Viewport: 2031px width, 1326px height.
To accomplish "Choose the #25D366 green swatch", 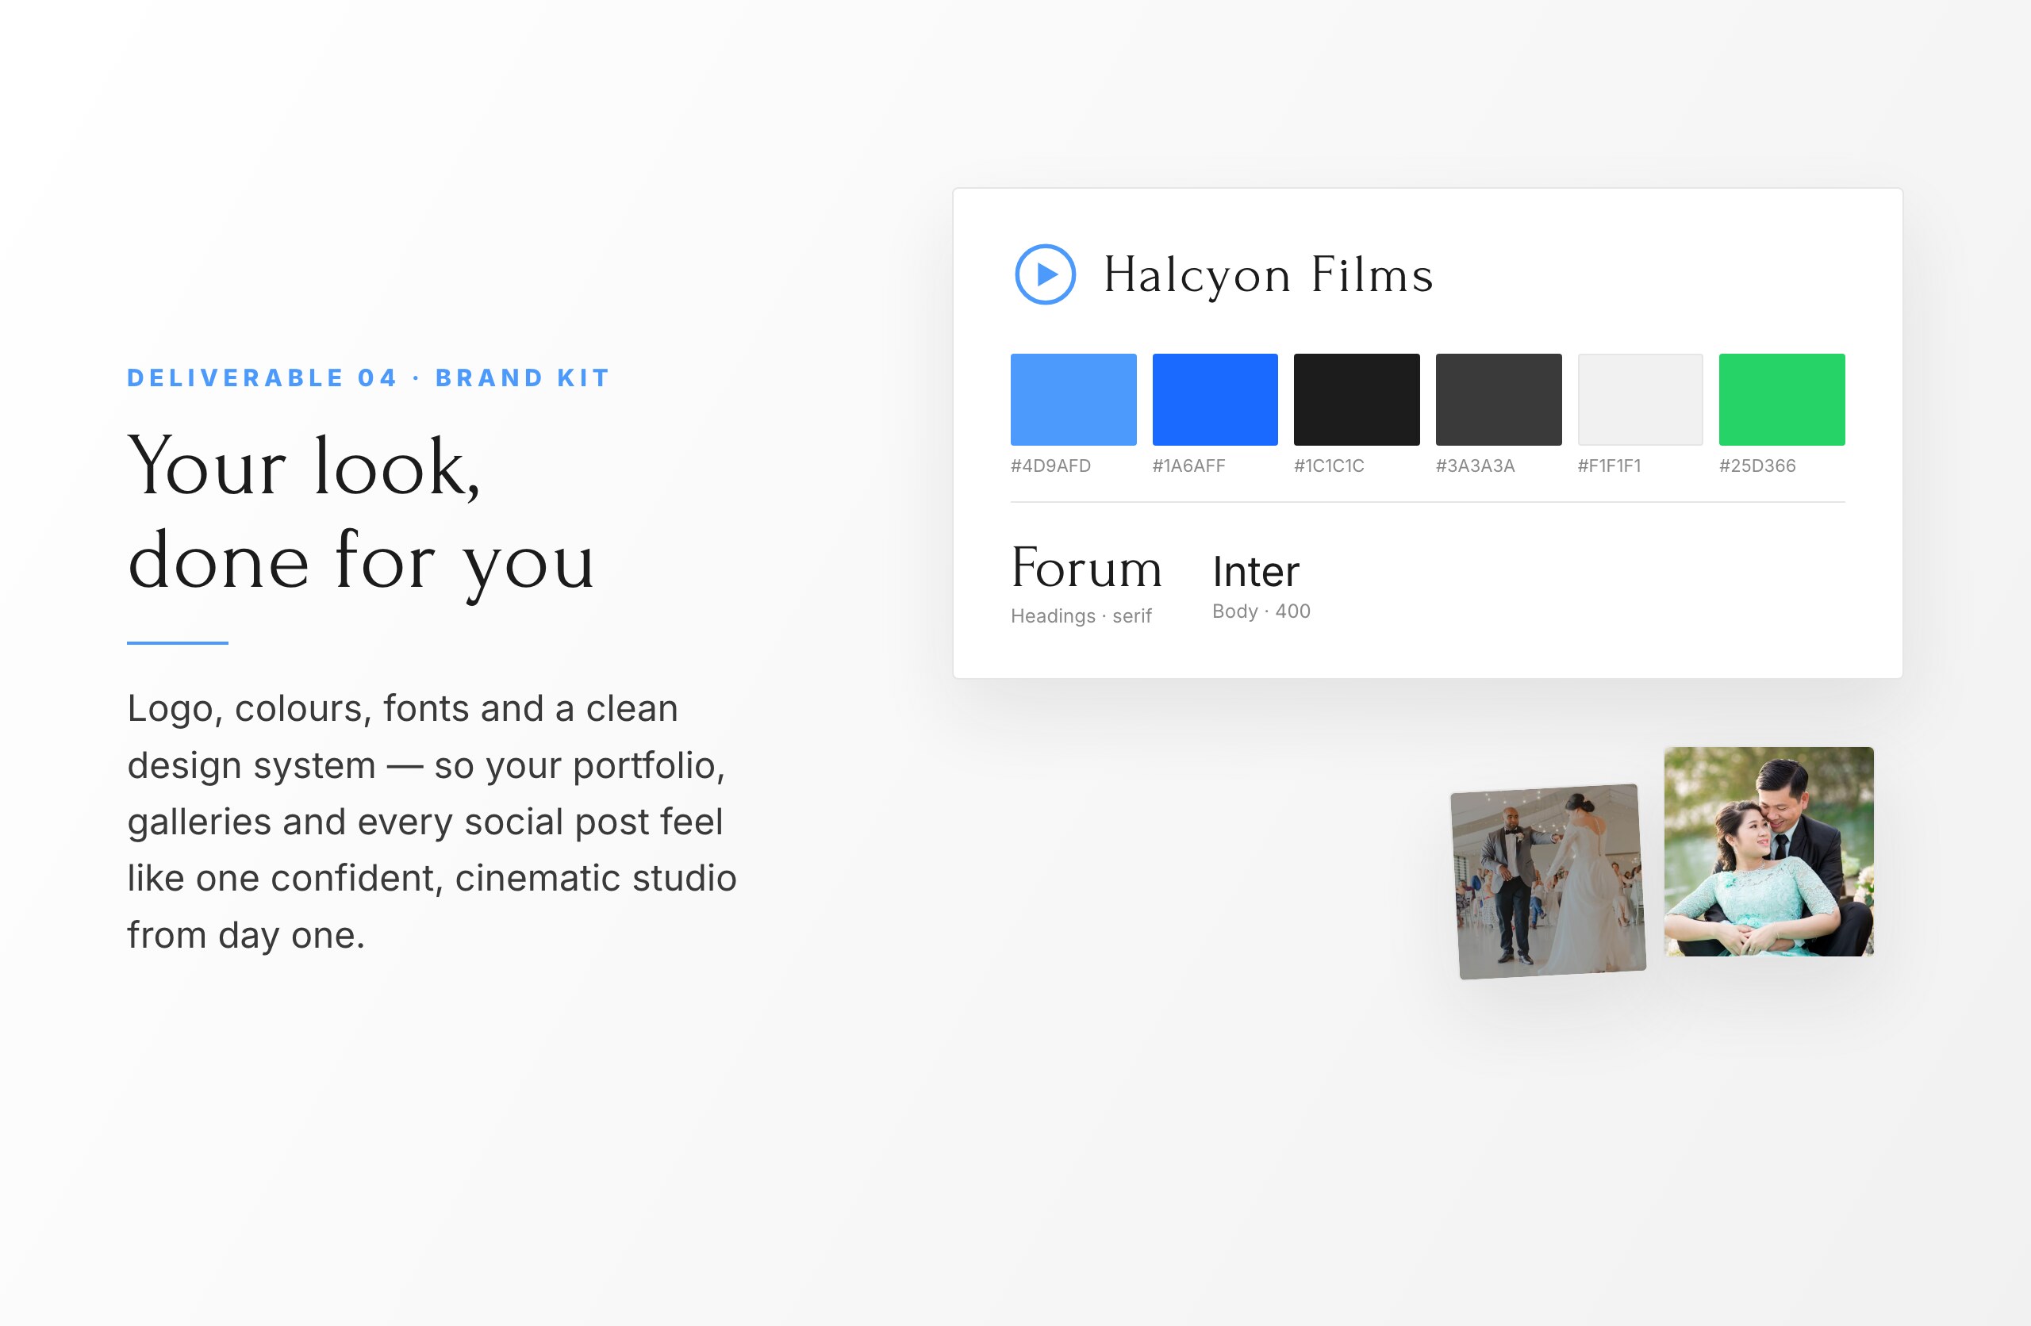I will 1782,400.
